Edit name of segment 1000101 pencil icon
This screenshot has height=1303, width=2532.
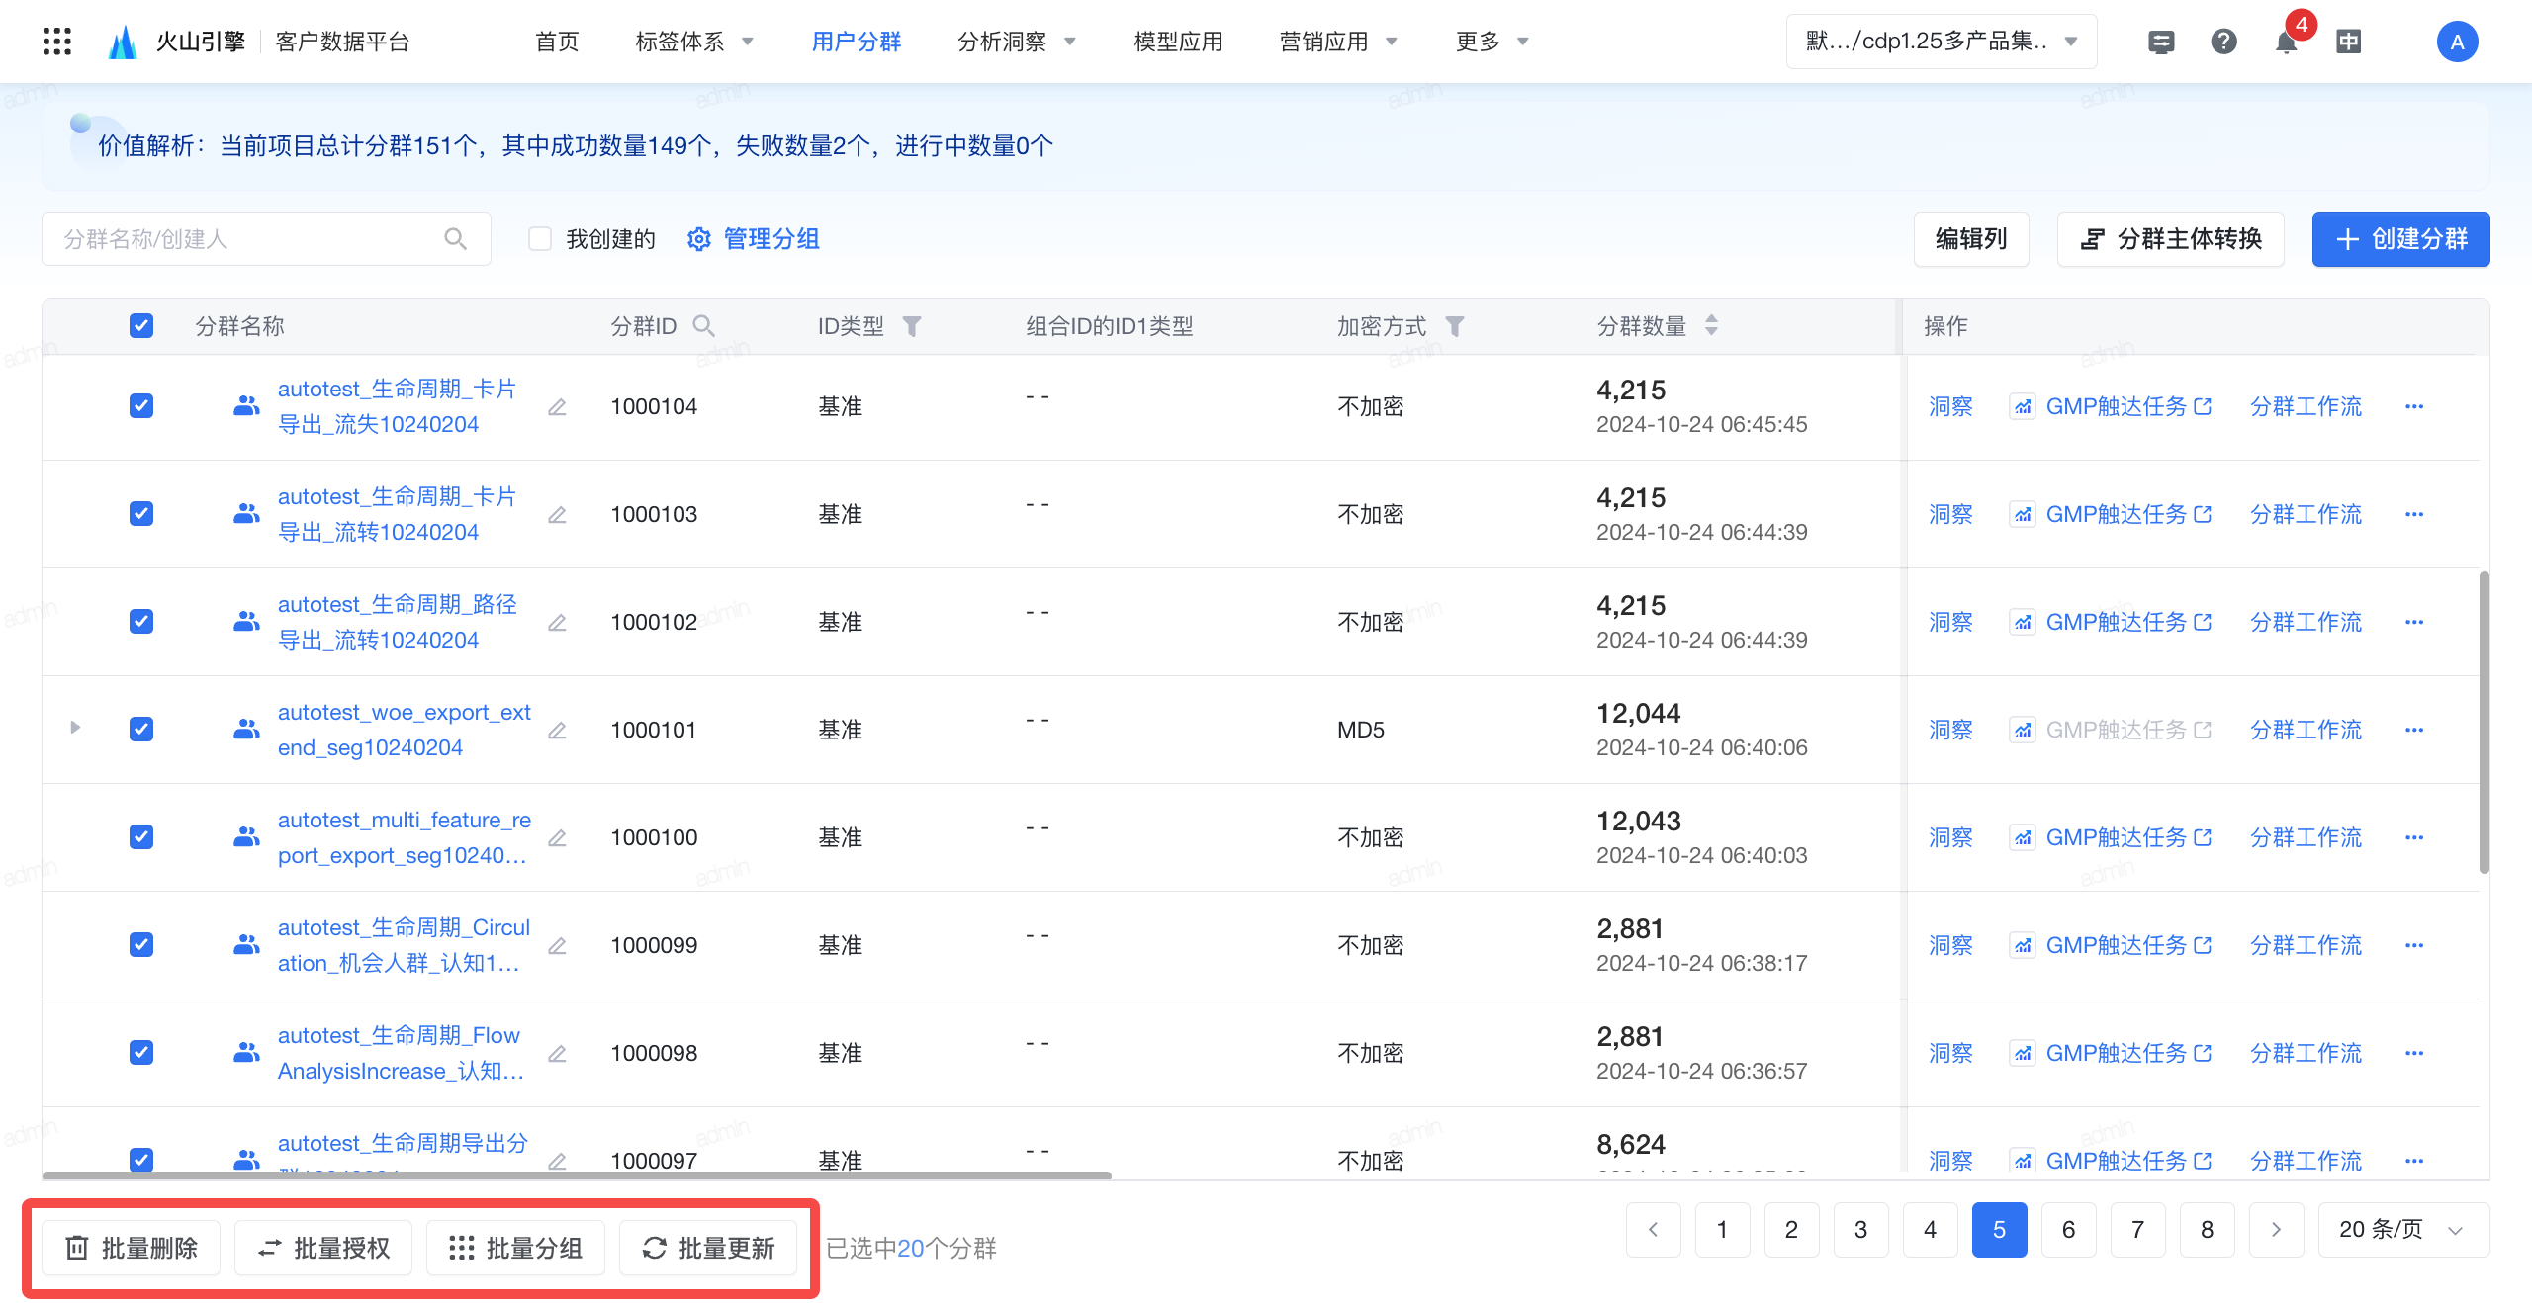[x=557, y=730]
